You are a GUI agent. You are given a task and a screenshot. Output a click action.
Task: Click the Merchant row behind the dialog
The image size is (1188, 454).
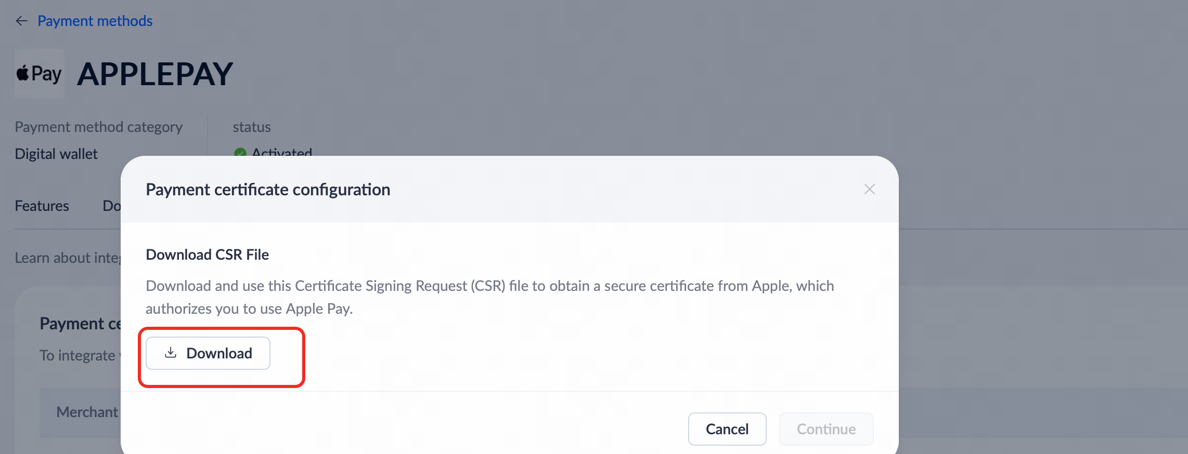click(x=87, y=412)
